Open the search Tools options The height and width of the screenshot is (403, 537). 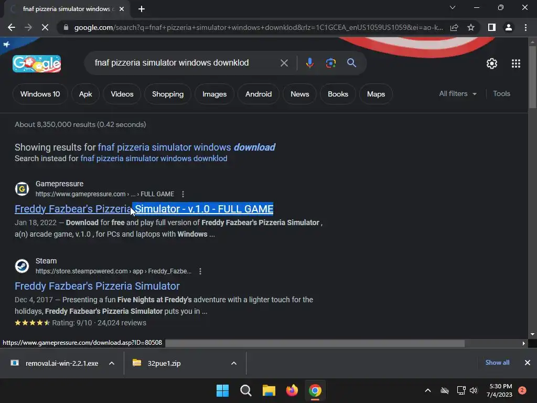501,93
